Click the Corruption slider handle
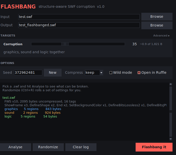 pos(65,44)
